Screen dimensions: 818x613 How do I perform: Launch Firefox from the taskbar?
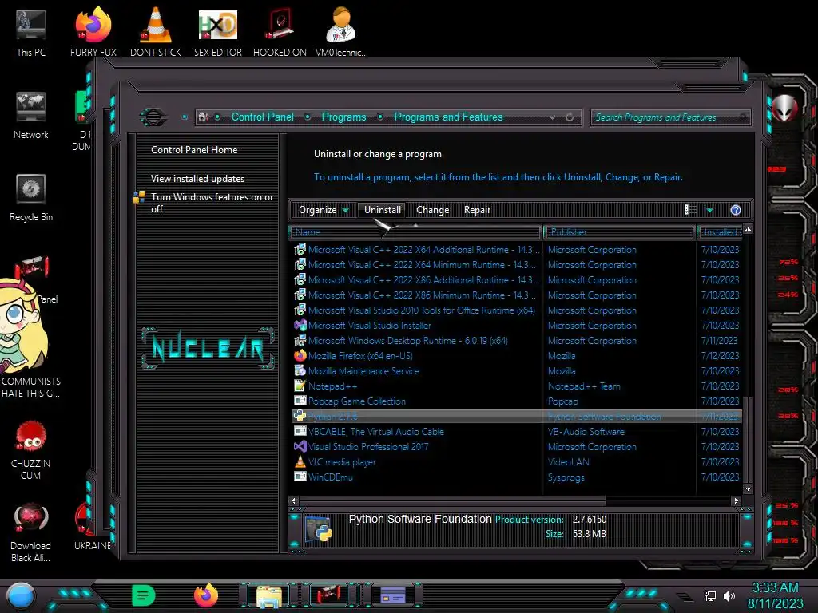(206, 595)
